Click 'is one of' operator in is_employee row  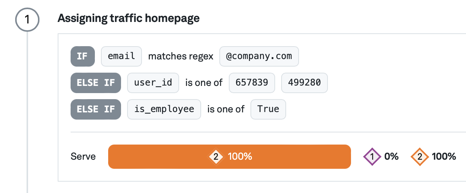[x=226, y=110]
